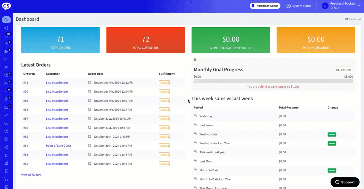Open the barcode scanner icon in sidebar

point(6,84)
